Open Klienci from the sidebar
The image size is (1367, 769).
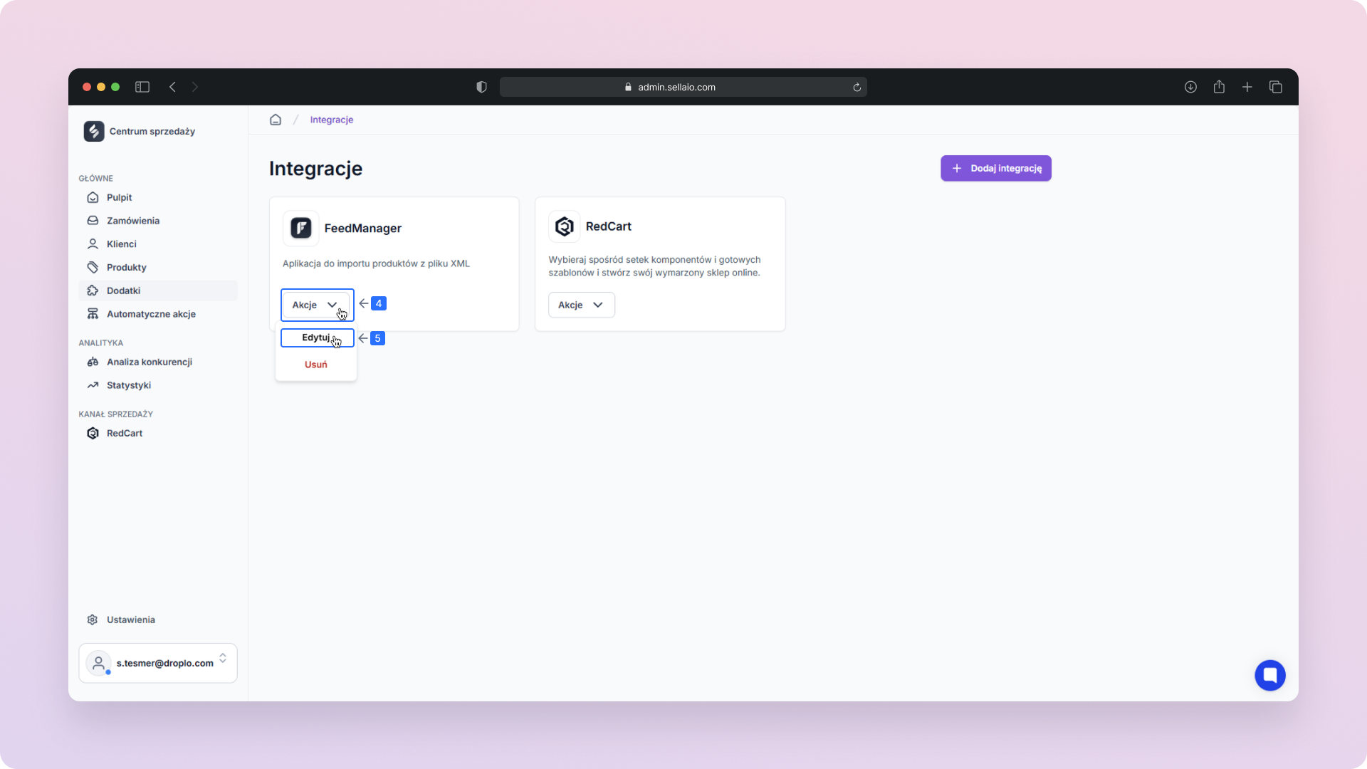point(158,244)
